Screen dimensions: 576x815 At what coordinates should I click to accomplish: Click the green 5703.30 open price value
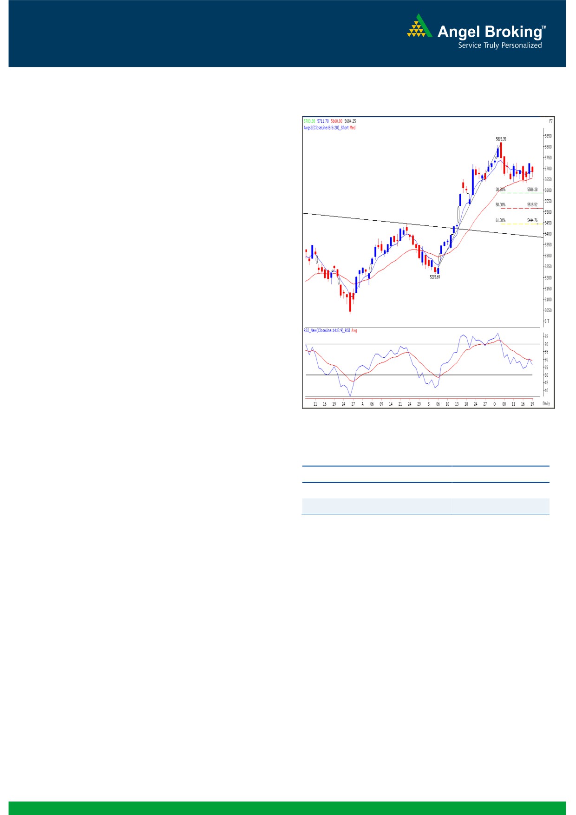[x=309, y=121]
